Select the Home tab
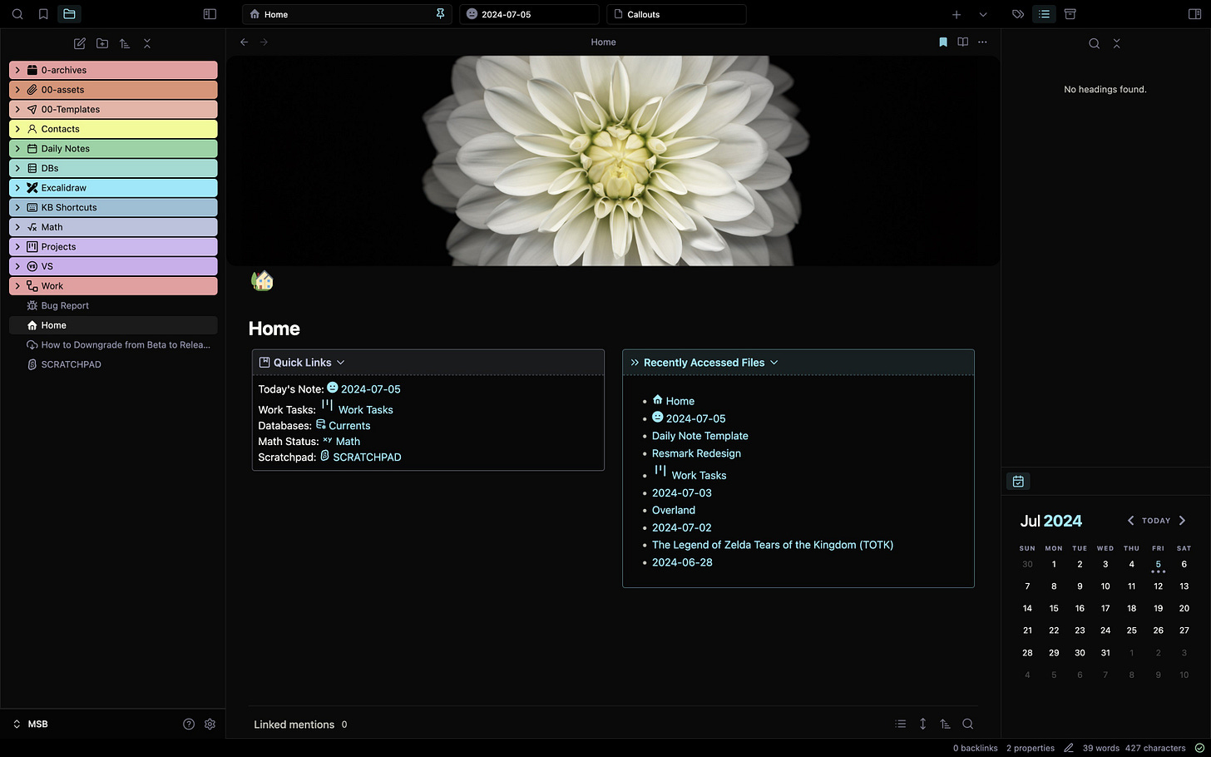The image size is (1211, 757). tap(347, 14)
